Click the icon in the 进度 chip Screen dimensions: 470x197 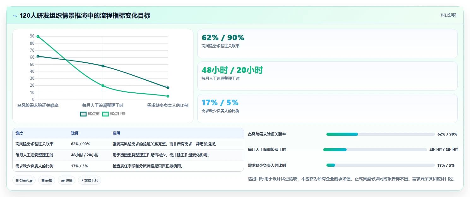pyautogui.click(x=62, y=181)
